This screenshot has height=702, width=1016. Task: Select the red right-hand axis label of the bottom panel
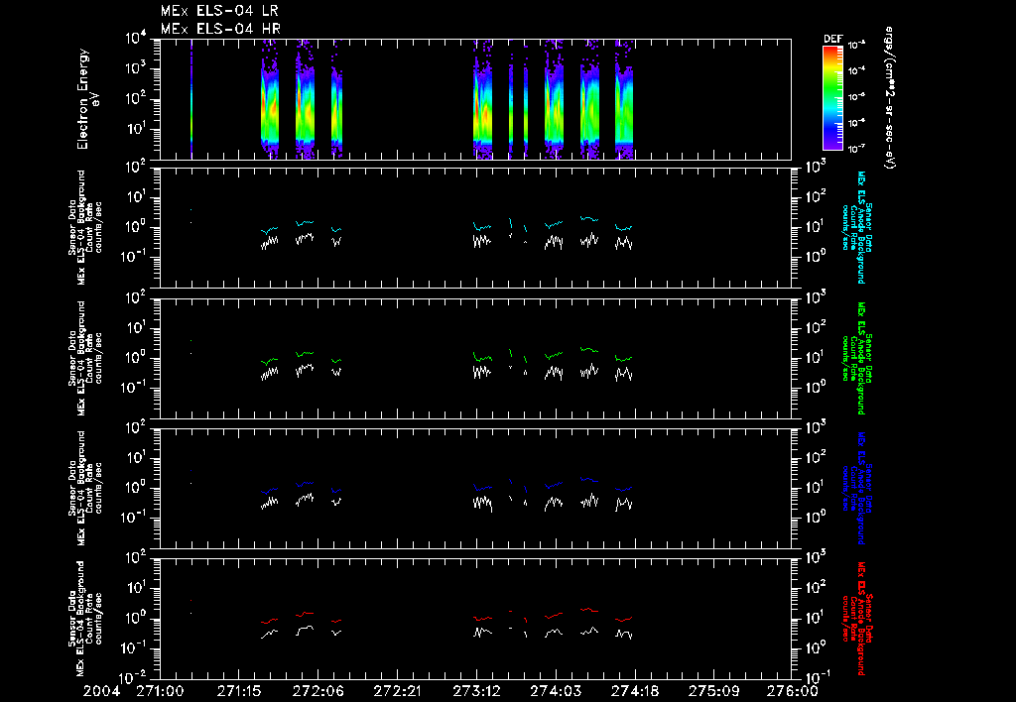(856, 619)
